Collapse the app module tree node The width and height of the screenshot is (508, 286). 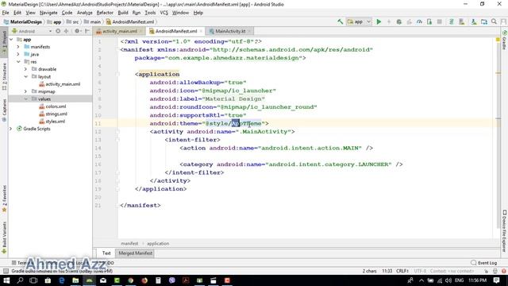coord(11,40)
